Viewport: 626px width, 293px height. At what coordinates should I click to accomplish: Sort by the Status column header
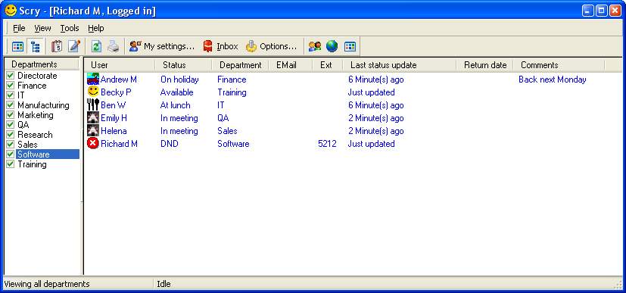tap(183, 65)
